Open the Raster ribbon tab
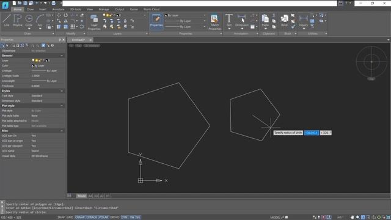The width and height of the screenshot is (391, 220). (134, 9)
